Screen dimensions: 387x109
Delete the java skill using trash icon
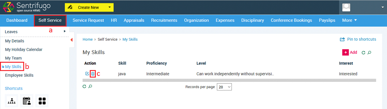point(93,74)
